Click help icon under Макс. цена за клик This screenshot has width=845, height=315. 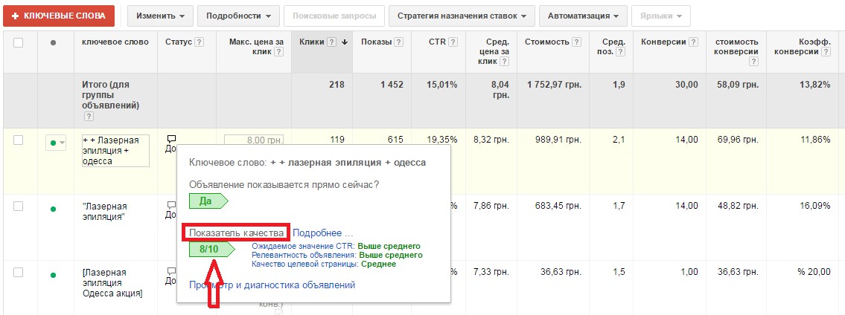[x=278, y=52]
